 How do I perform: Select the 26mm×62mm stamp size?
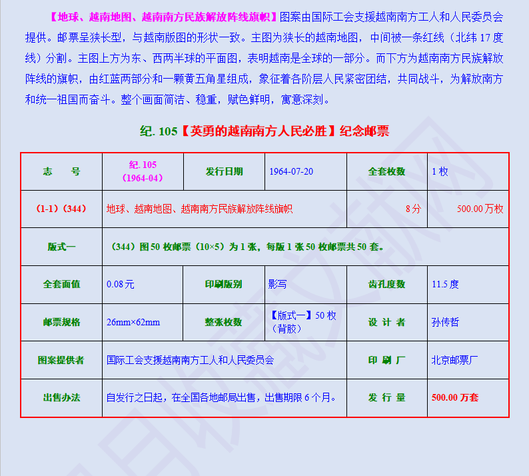pos(133,322)
